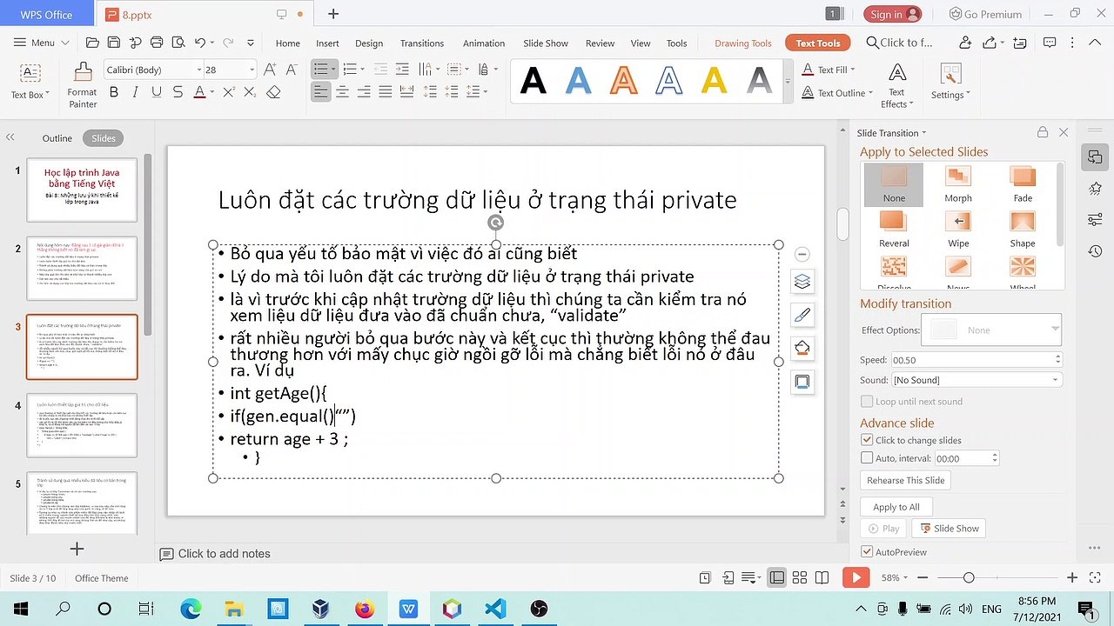Adjust the zoom slider handle
The image size is (1114, 626).
pos(969,578)
